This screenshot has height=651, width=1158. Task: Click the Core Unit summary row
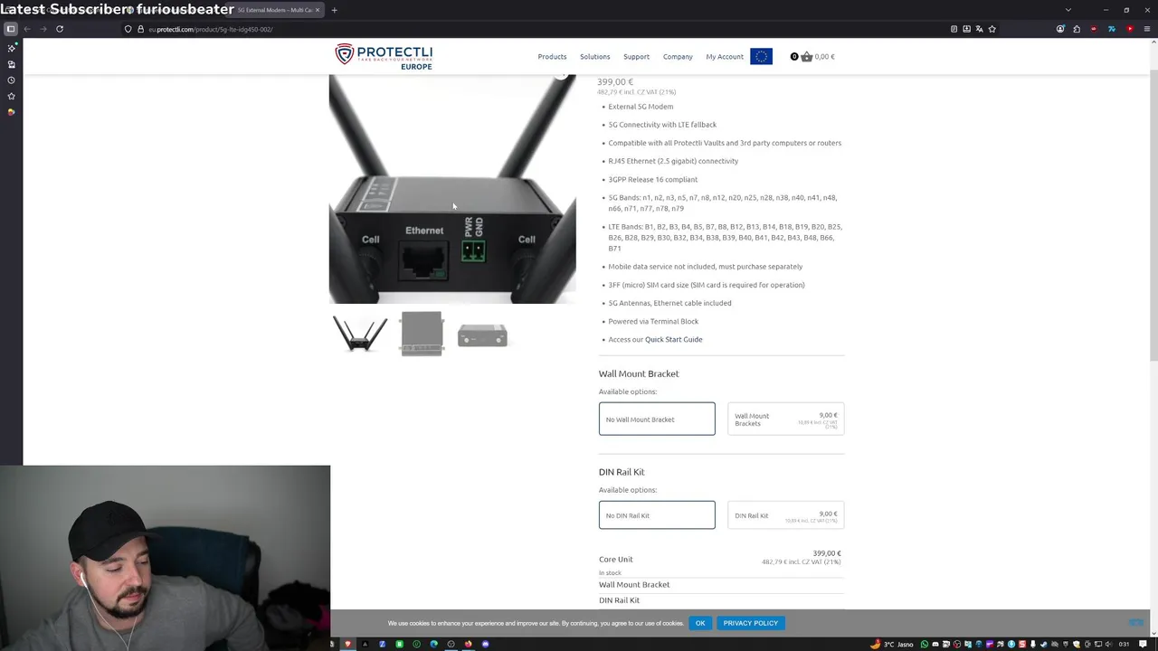click(720, 559)
